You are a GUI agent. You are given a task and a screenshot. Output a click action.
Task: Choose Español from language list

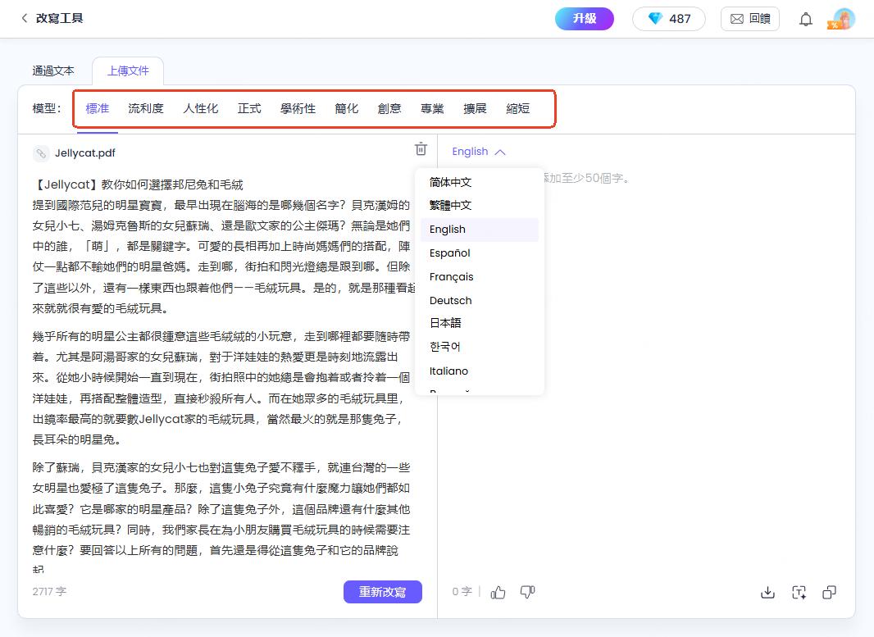pos(480,253)
